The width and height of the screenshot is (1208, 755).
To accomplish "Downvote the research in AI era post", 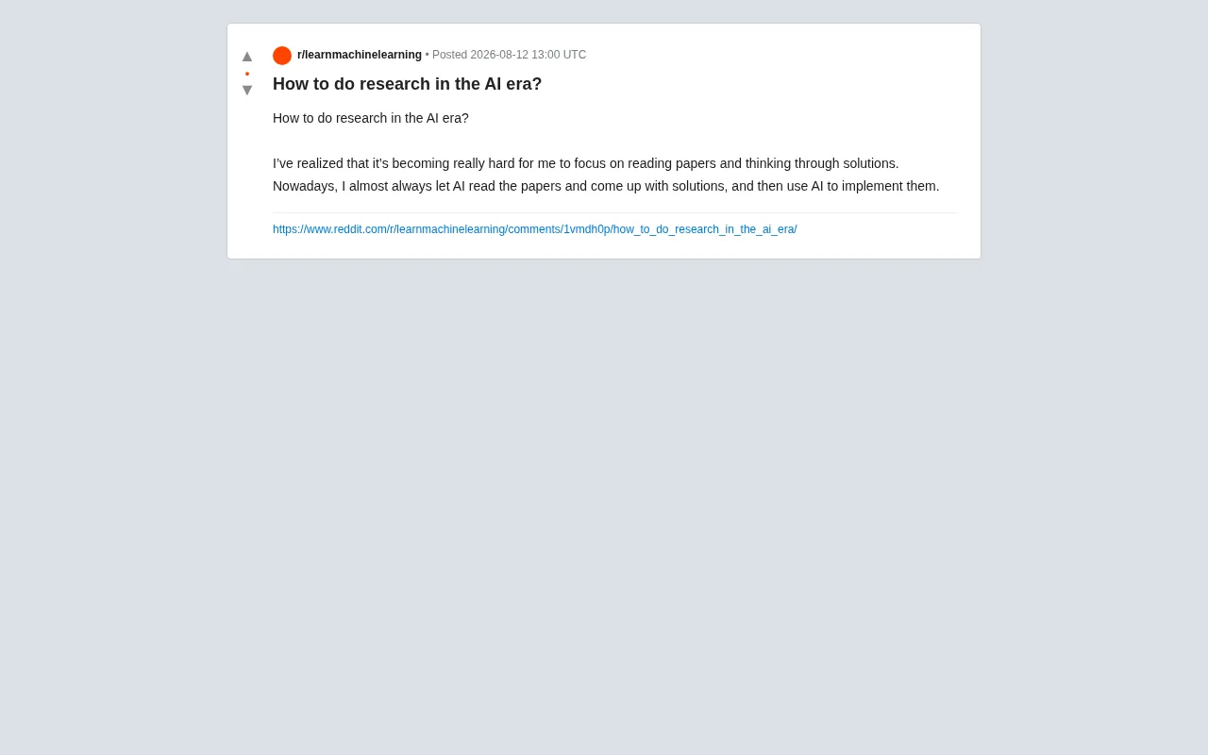I will coord(247,90).
